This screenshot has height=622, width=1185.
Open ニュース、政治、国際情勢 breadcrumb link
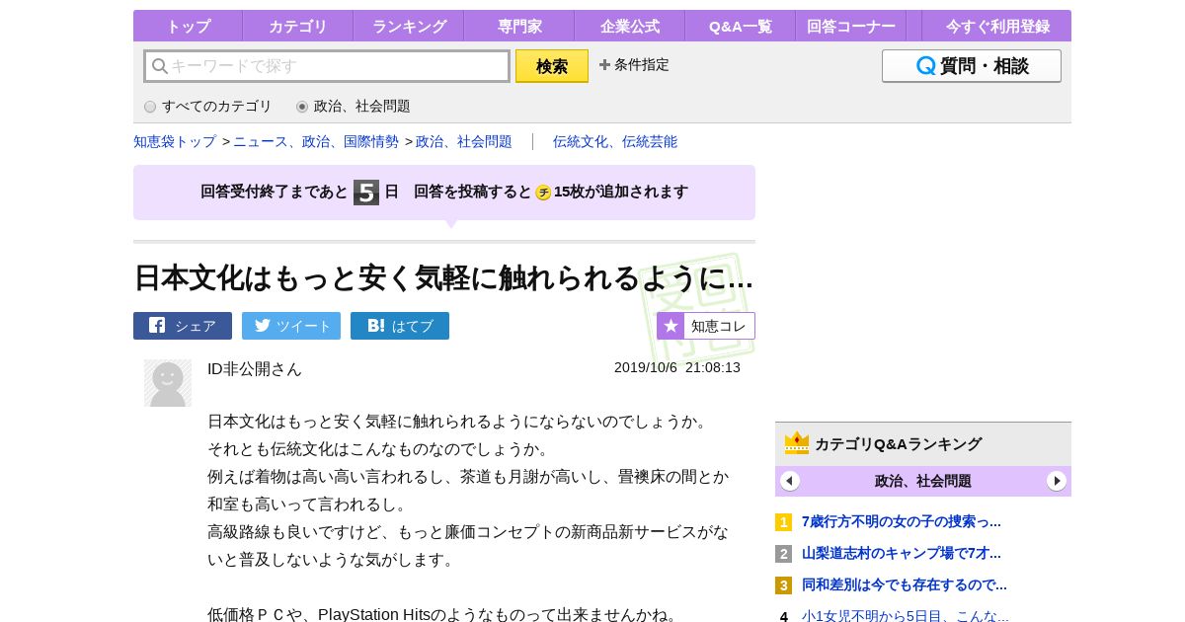(x=316, y=141)
